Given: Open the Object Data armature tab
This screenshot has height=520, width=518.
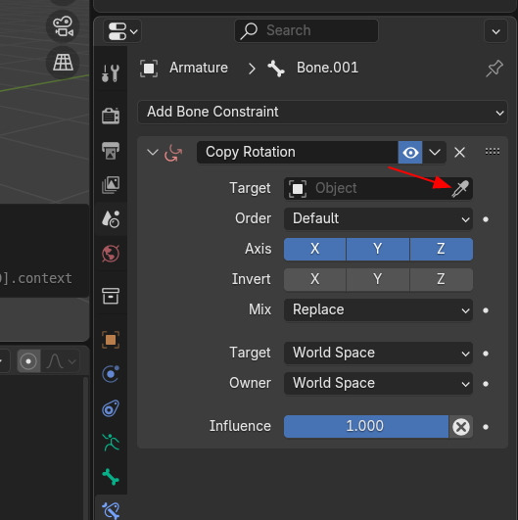Looking at the screenshot, I should point(111,443).
